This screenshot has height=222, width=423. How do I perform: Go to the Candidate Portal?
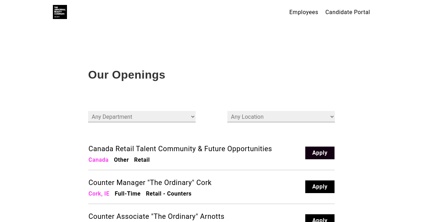(x=348, y=12)
